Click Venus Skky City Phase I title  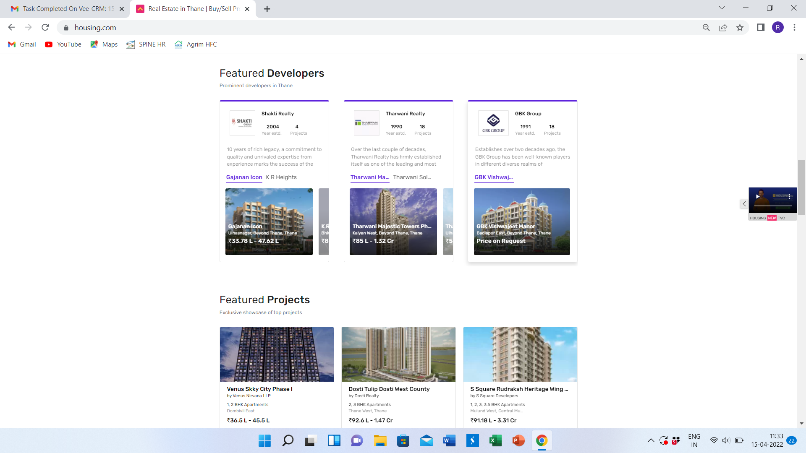(x=259, y=389)
